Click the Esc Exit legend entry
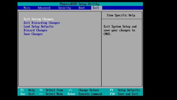Screen dimensions: 177x100 (x=28, y=94)
